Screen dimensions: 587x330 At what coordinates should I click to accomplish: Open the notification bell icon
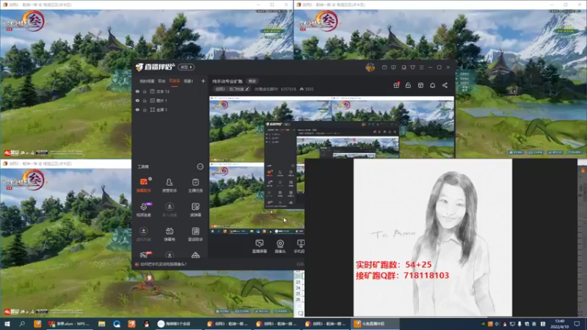(x=432, y=85)
